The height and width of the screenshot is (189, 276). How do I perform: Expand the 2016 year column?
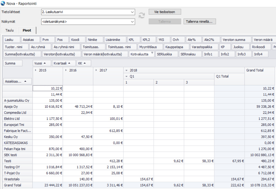(x=65, y=70)
